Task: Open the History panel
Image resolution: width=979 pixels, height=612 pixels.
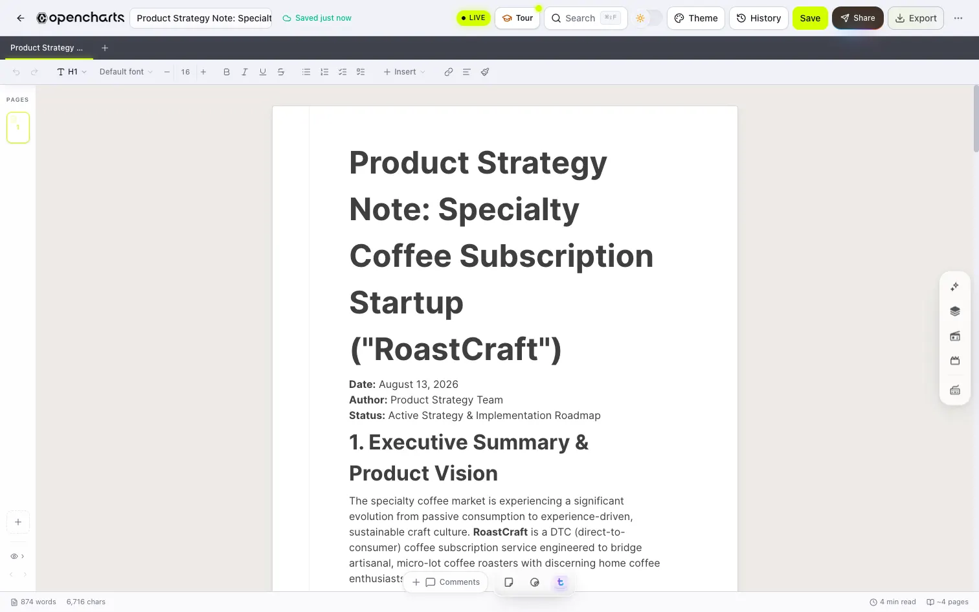Action: point(759,18)
